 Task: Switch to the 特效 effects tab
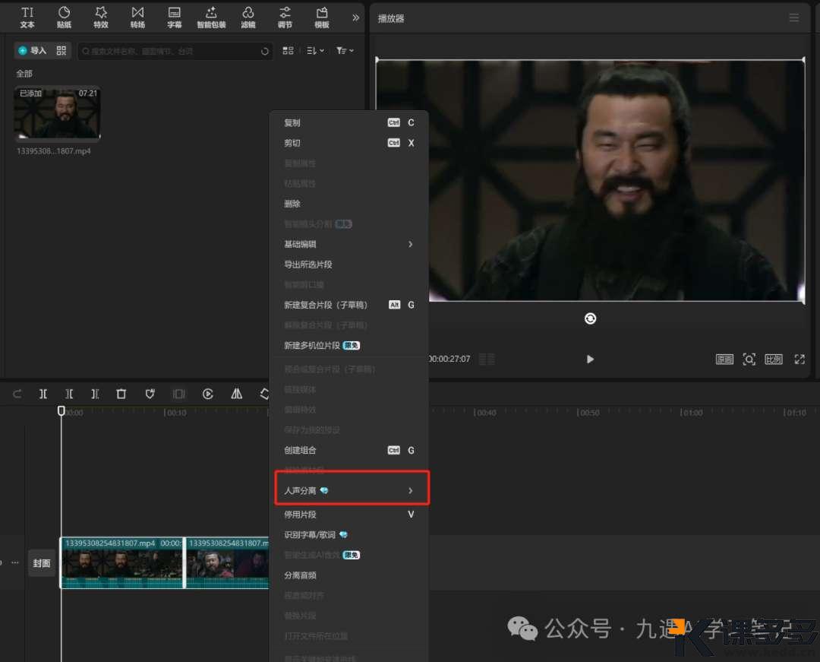point(101,17)
